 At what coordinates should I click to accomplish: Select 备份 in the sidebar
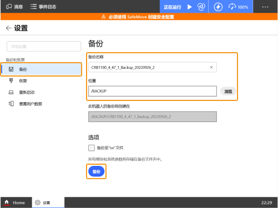tap(41, 69)
